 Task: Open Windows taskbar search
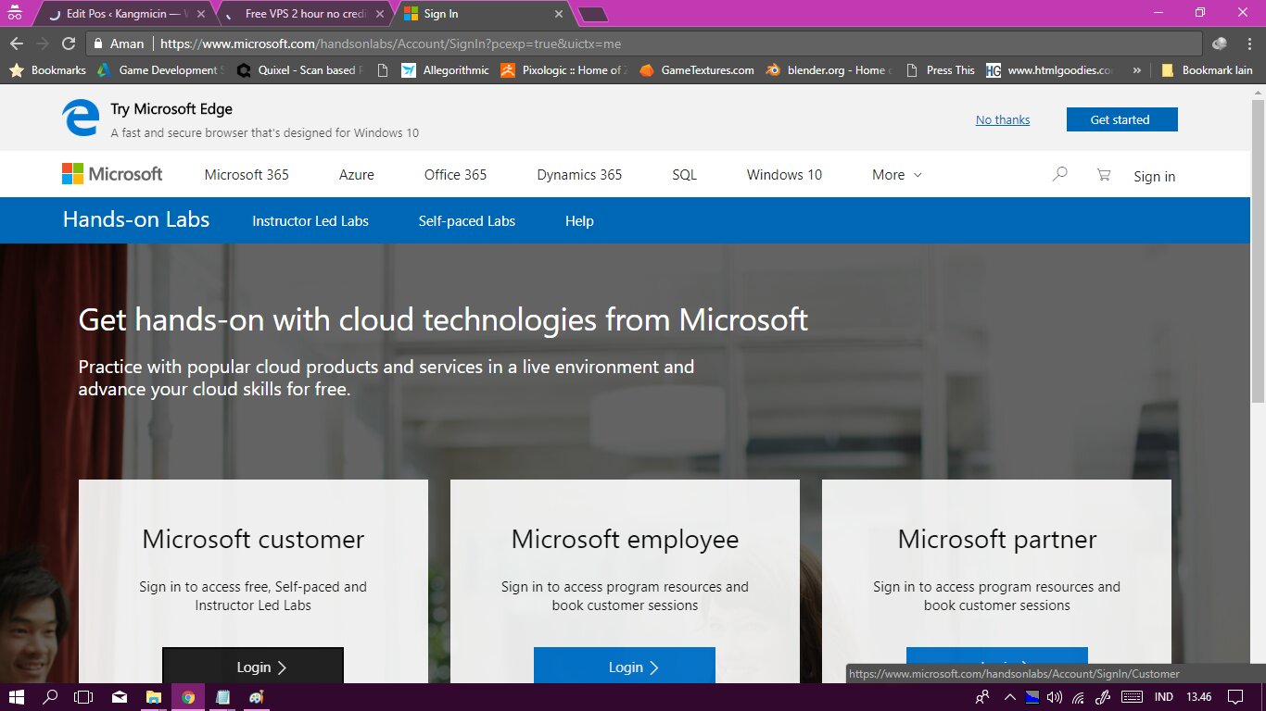coord(50,697)
